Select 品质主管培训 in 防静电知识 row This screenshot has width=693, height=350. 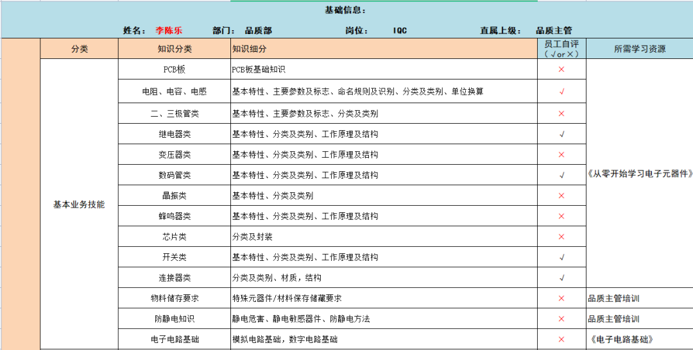coord(640,319)
